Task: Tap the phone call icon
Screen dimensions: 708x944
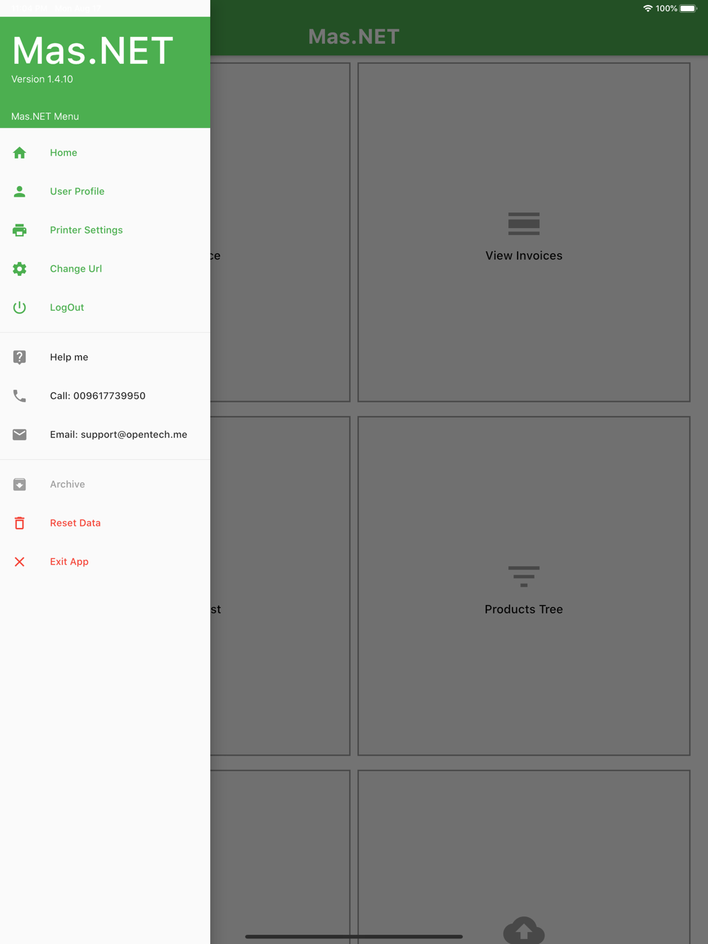Action: 20,396
